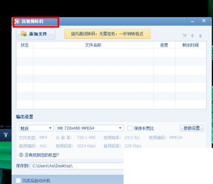Click the 状态 column header
The width and height of the screenshot is (213, 184).
click(25, 45)
